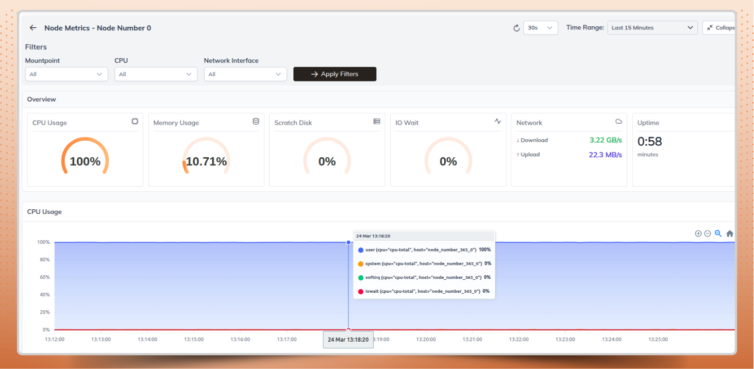Open the Network Interface dropdown
This screenshot has width=754, height=369.
pyautogui.click(x=245, y=74)
